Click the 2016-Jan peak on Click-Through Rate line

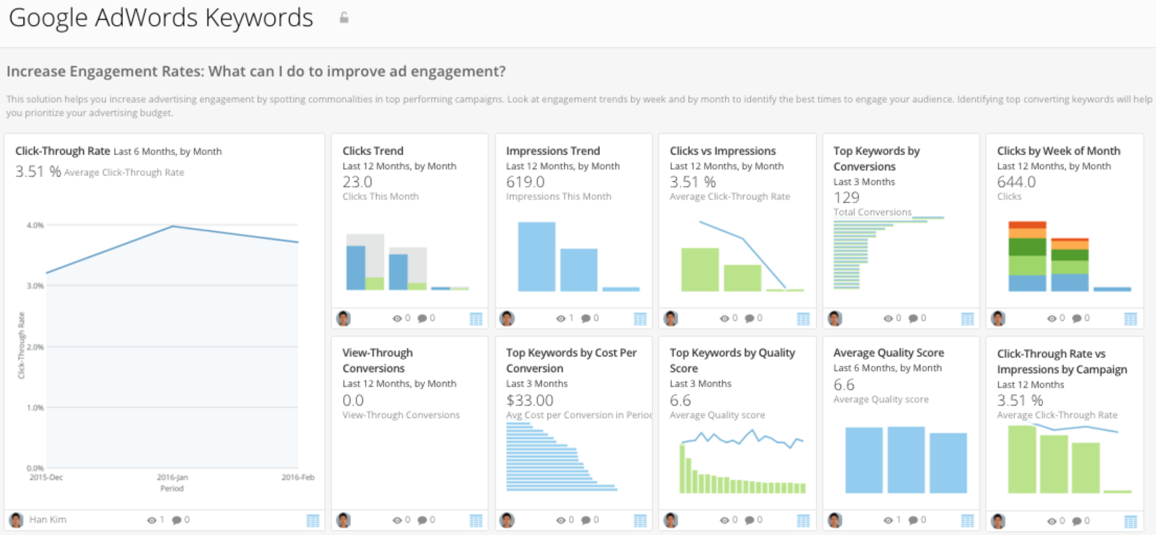click(172, 226)
